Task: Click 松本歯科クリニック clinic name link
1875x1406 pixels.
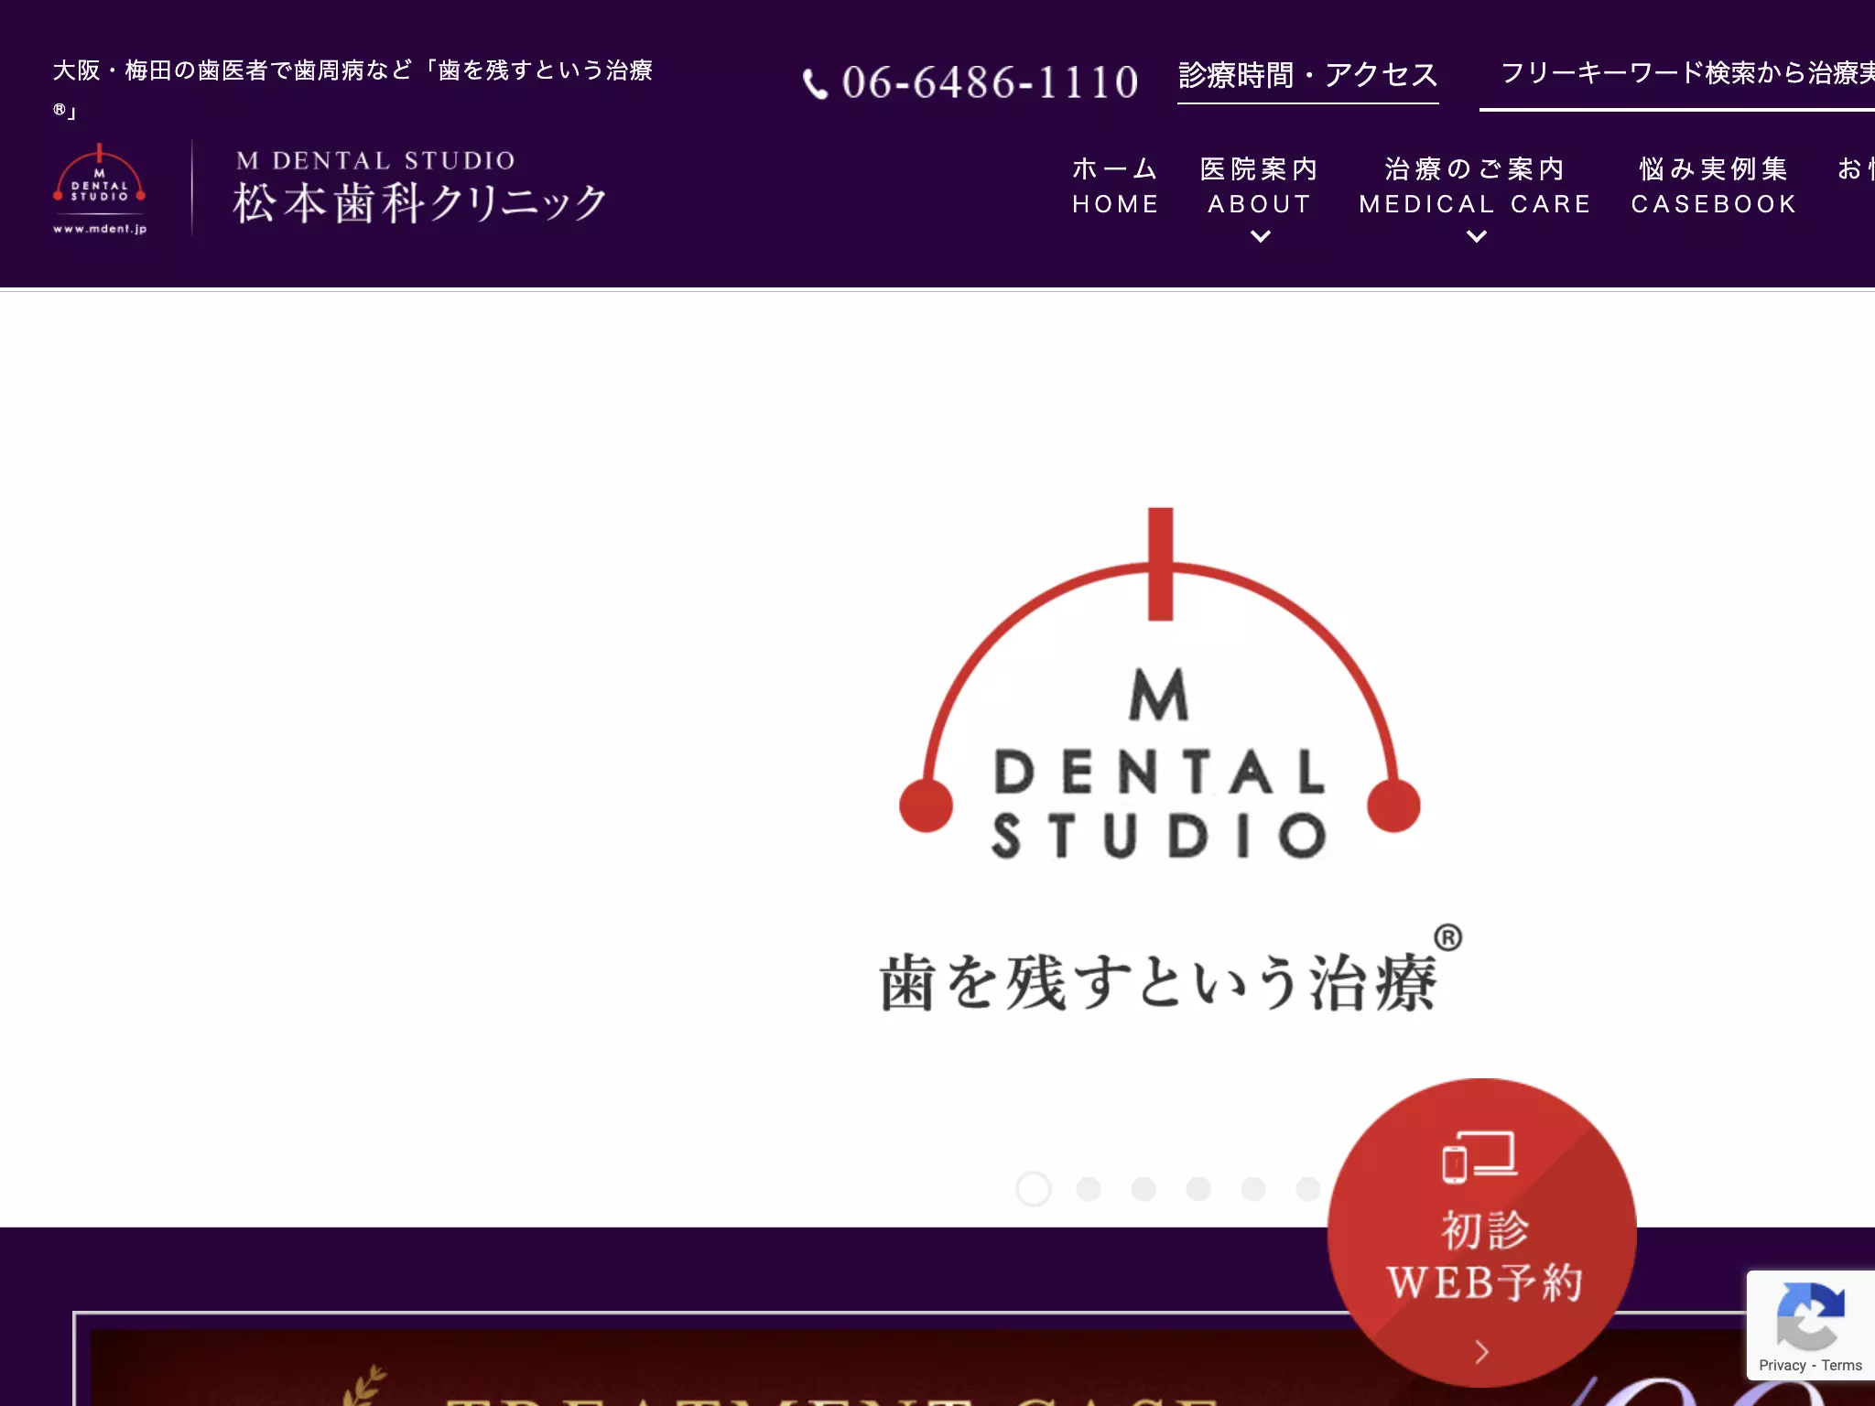Action: pos(420,202)
